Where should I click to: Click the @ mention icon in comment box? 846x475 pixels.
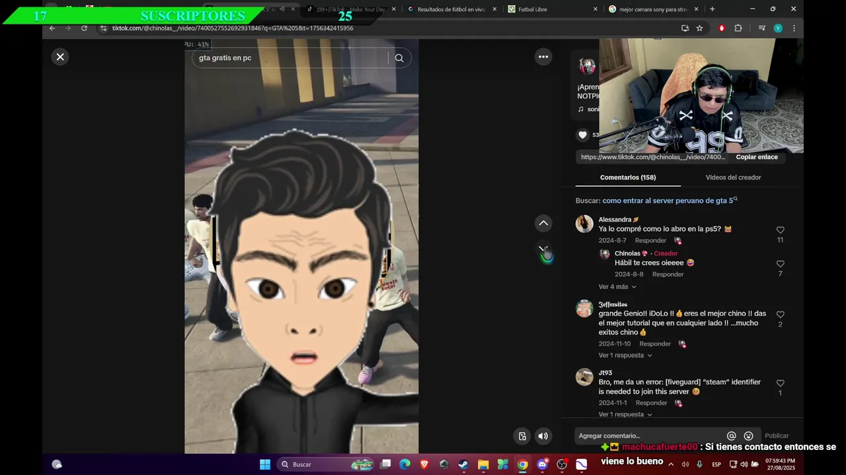coord(731,436)
